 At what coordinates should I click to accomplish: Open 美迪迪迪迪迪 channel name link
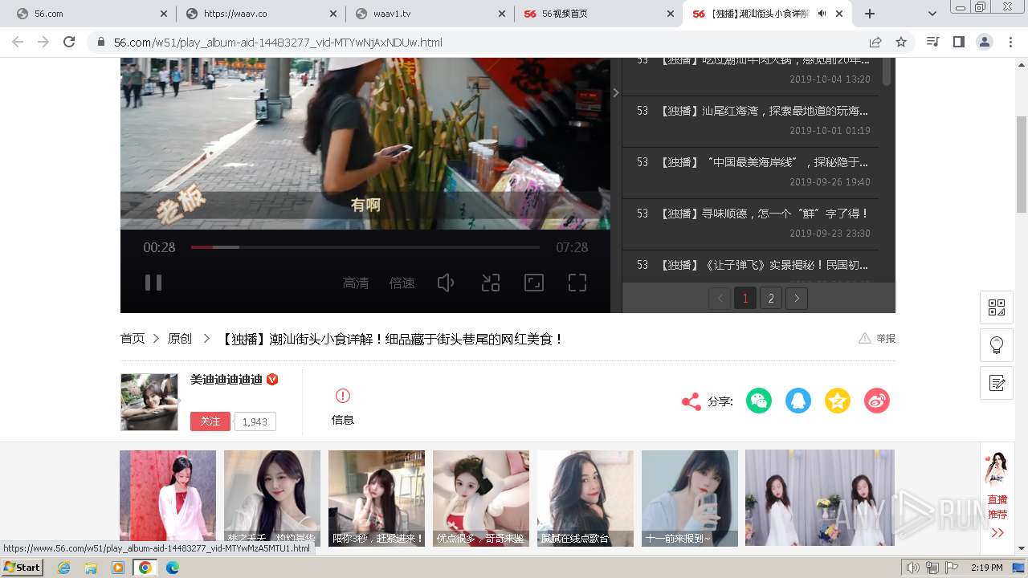click(x=226, y=380)
